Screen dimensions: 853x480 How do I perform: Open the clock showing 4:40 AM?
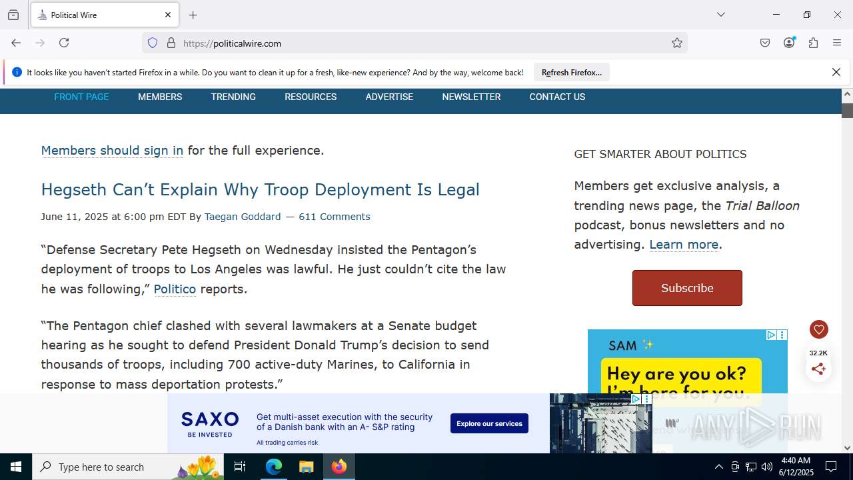click(x=796, y=467)
